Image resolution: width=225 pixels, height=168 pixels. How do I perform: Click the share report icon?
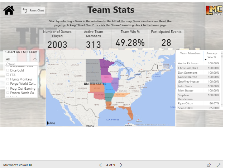(209, 165)
